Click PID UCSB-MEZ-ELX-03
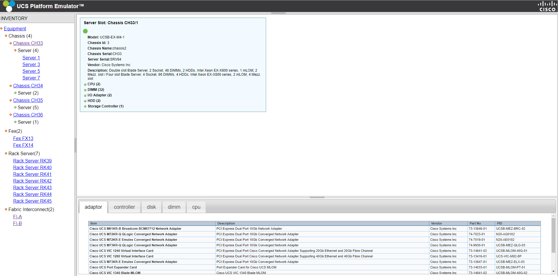Viewport: 558px width, 276px height. 510,262
